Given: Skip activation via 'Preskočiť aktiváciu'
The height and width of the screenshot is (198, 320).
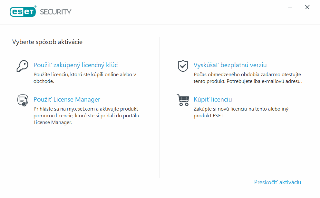Looking at the screenshot, I should point(277,182).
